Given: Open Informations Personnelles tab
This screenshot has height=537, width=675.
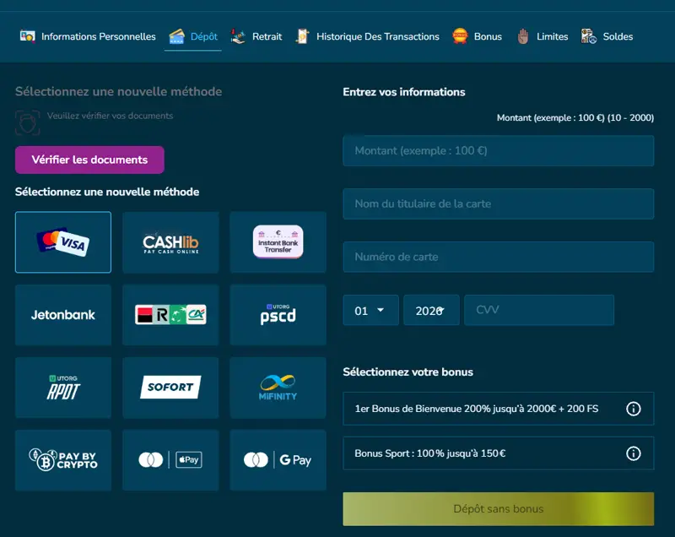Looking at the screenshot, I should pos(88,36).
